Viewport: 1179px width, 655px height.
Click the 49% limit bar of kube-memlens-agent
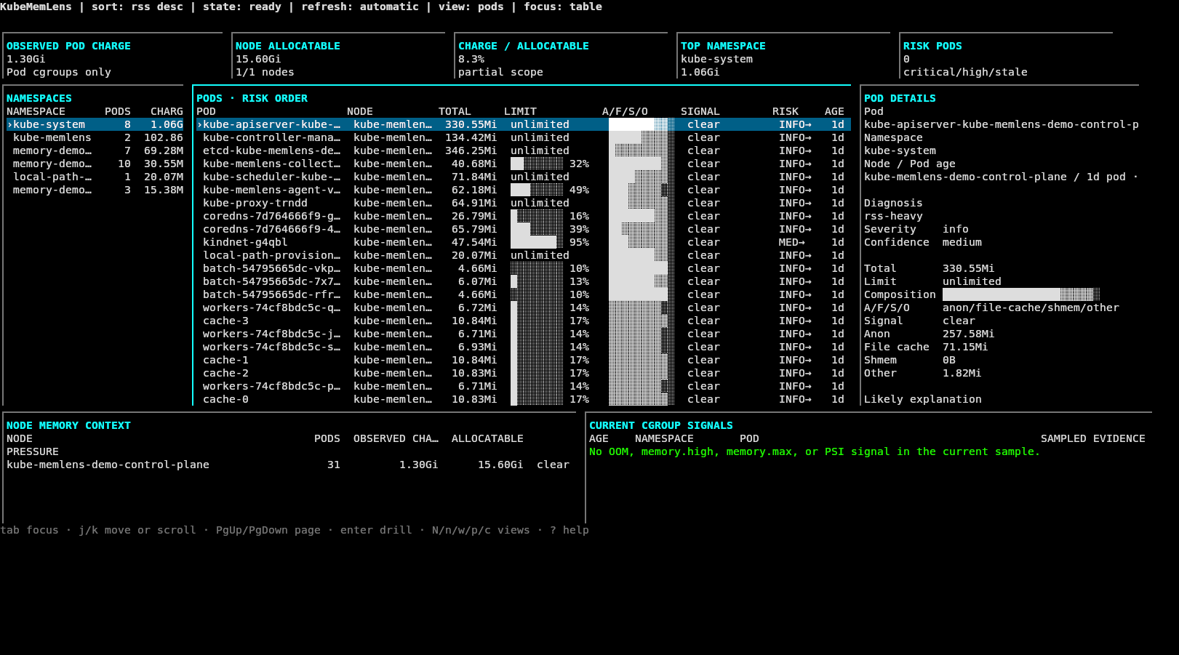pos(537,190)
